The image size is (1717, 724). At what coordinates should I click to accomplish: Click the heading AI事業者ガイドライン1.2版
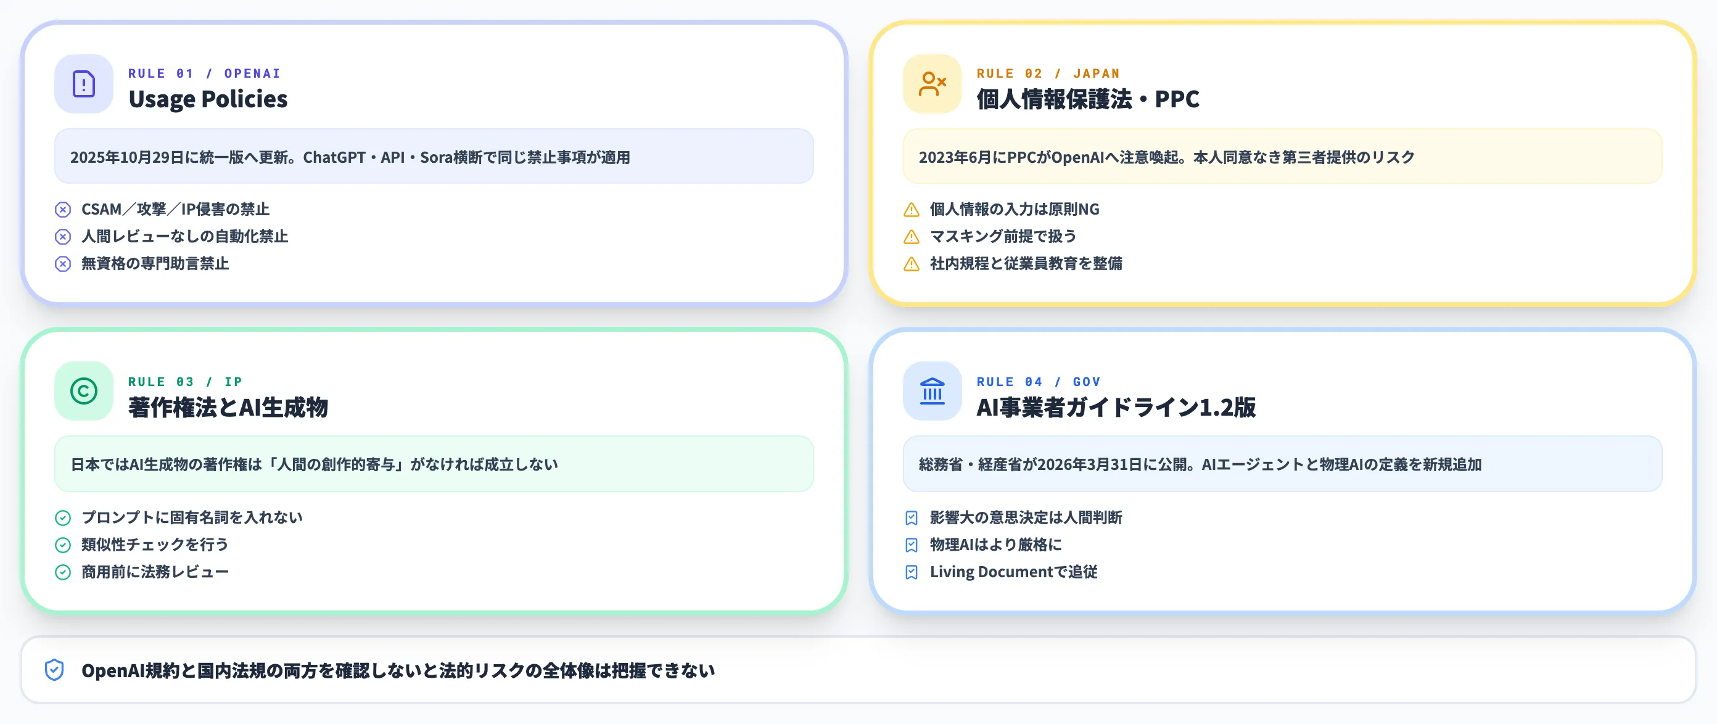click(1116, 406)
